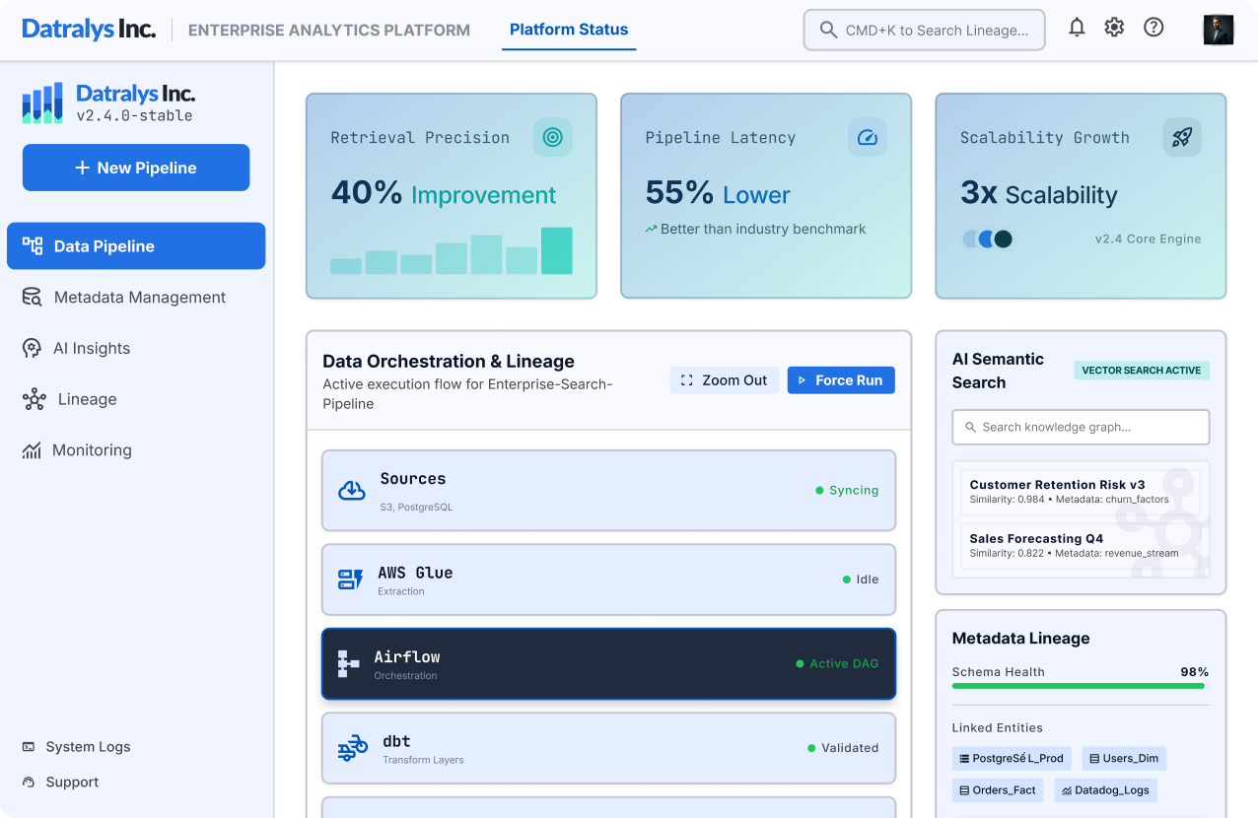Image resolution: width=1258 pixels, height=818 pixels.
Task: Focus the Search knowledge graph field
Action: click(1081, 428)
